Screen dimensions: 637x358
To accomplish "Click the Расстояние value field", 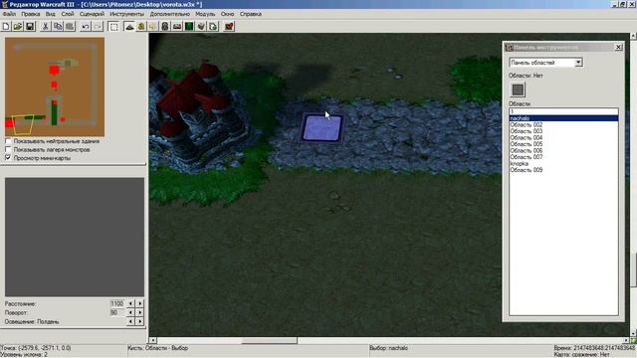I will point(117,303).
